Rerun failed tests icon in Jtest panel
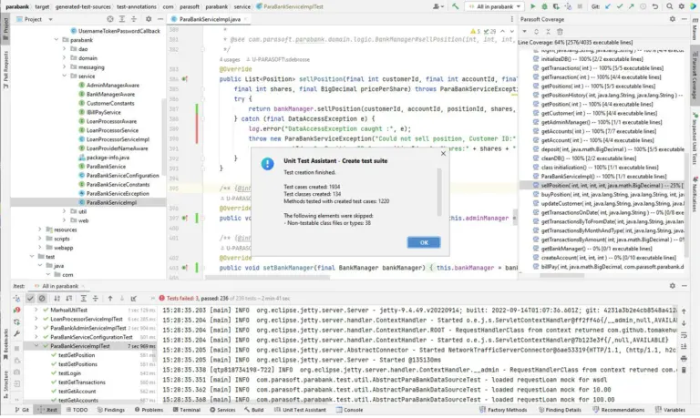This screenshot has width=700, height=418. tap(16, 310)
